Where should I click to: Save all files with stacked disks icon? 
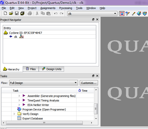(x=22, y=13)
